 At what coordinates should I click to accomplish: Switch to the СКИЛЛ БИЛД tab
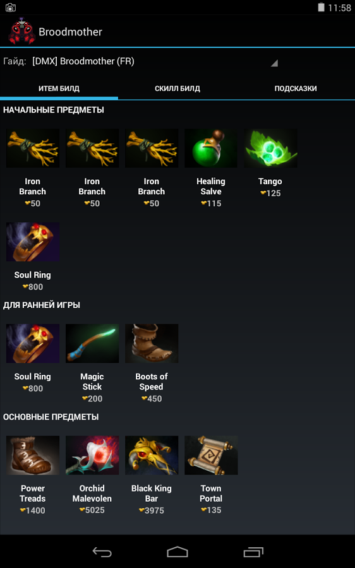pos(177,88)
